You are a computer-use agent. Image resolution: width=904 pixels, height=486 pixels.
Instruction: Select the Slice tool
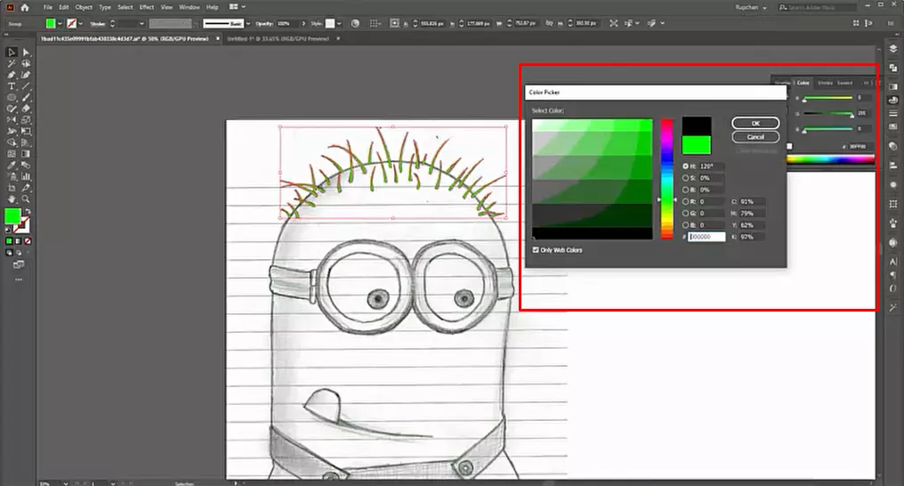[26, 188]
